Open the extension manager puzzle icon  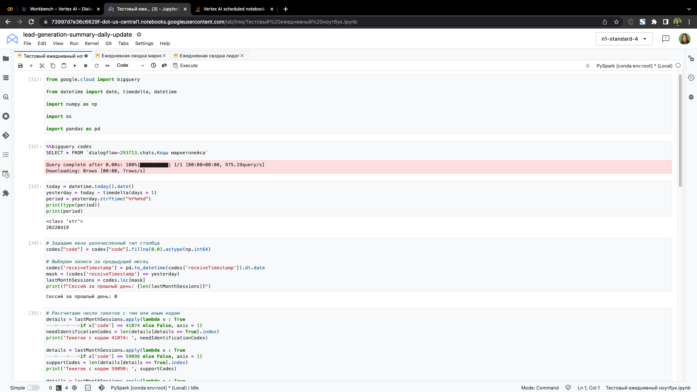[x=6, y=193]
